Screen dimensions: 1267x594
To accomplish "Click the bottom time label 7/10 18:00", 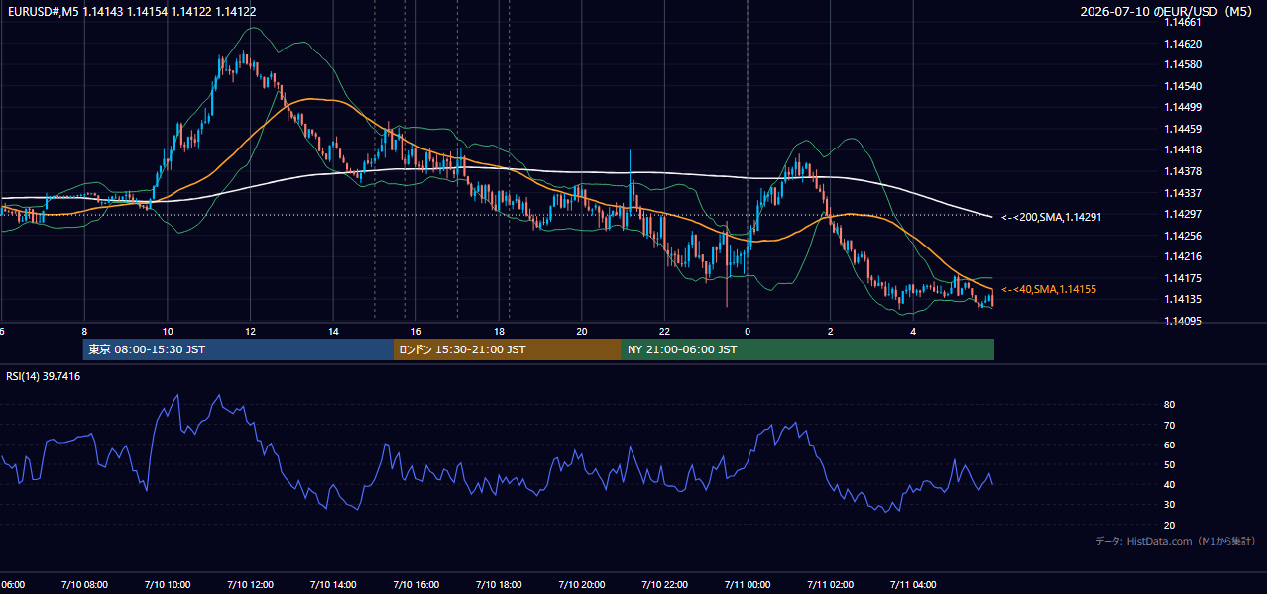I will tap(499, 584).
